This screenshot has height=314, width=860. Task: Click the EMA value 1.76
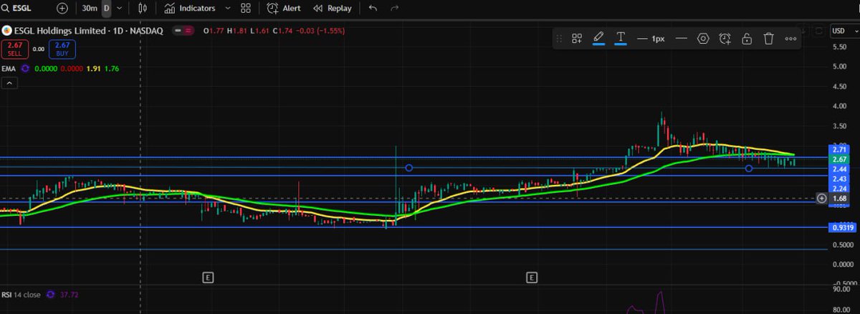112,69
